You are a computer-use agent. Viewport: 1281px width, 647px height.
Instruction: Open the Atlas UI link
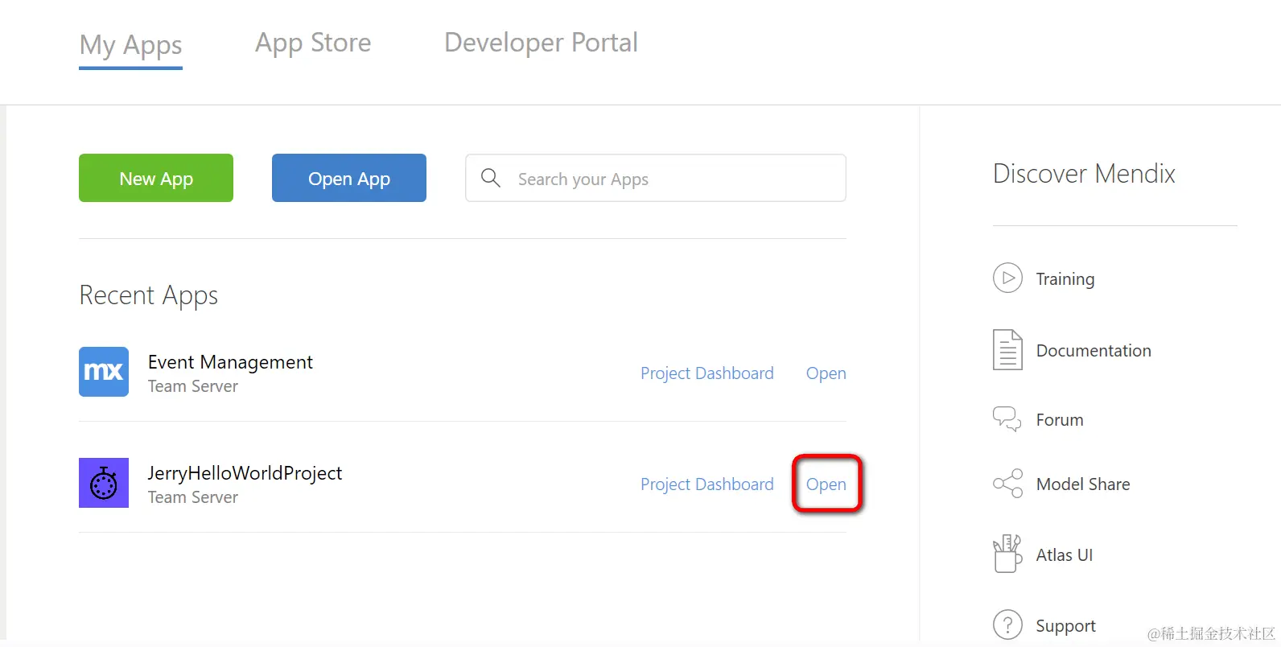[x=1064, y=555]
